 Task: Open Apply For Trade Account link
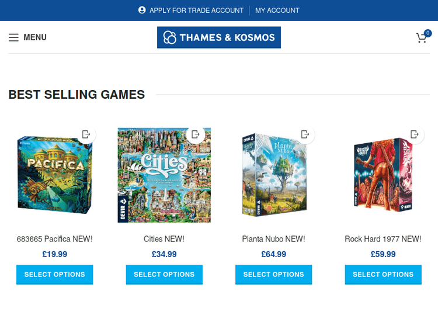click(196, 11)
